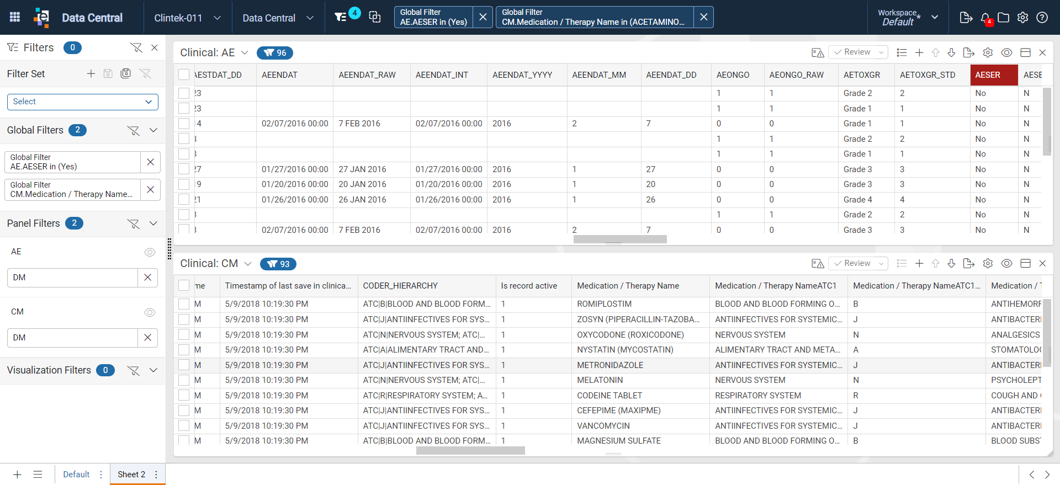Screen dimensions: 1060x485
Task: Open AE panel settings gear
Action: pyautogui.click(x=988, y=52)
